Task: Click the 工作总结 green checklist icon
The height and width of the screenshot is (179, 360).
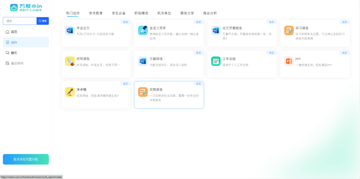Action: (216, 61)
